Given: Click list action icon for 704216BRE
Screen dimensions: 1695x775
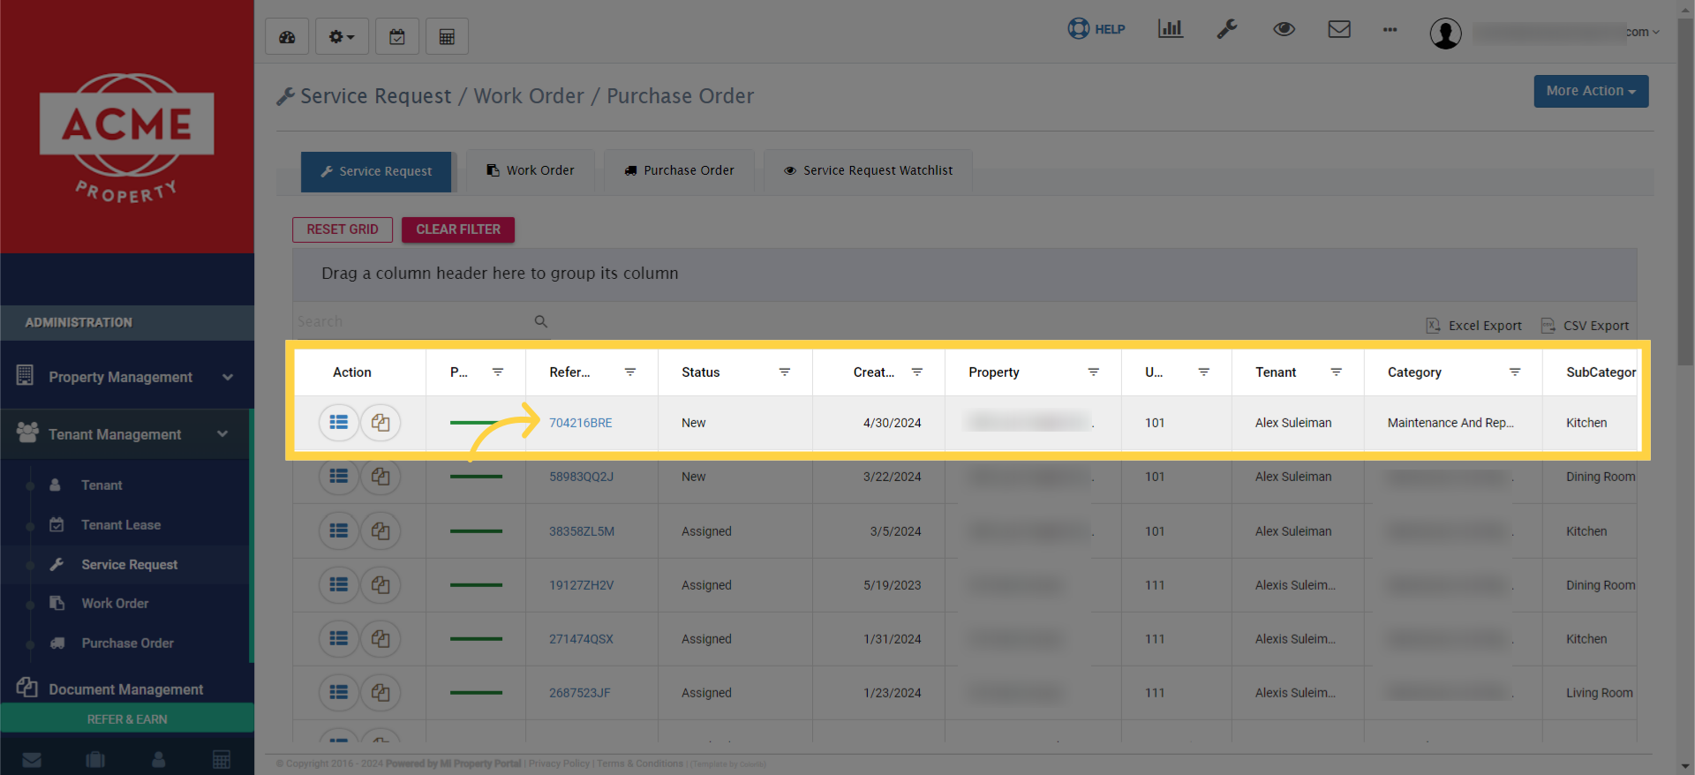Looking at the screenshot, I should pyautogui.click(x=338, y=423).
